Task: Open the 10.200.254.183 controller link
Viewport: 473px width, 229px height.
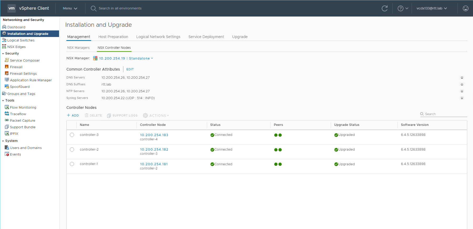Action: (154, 135)
